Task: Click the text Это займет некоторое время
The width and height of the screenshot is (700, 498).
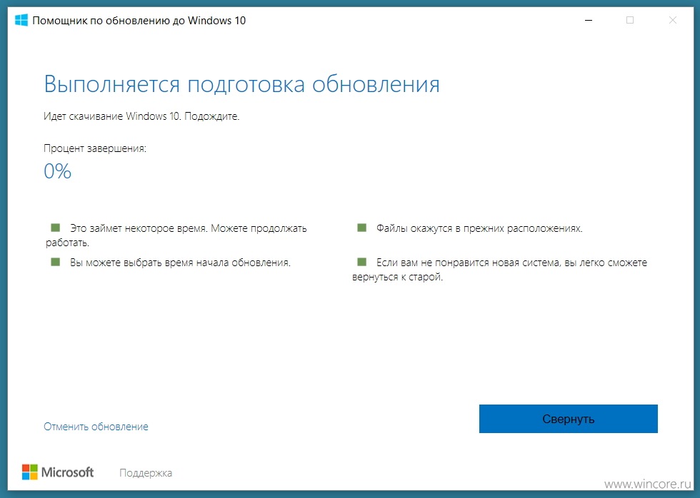Action: [x=139, y=228]
